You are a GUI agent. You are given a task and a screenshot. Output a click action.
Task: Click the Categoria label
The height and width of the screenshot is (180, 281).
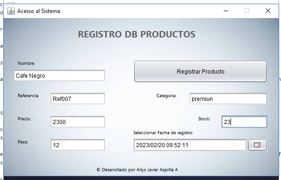(167, 96)
